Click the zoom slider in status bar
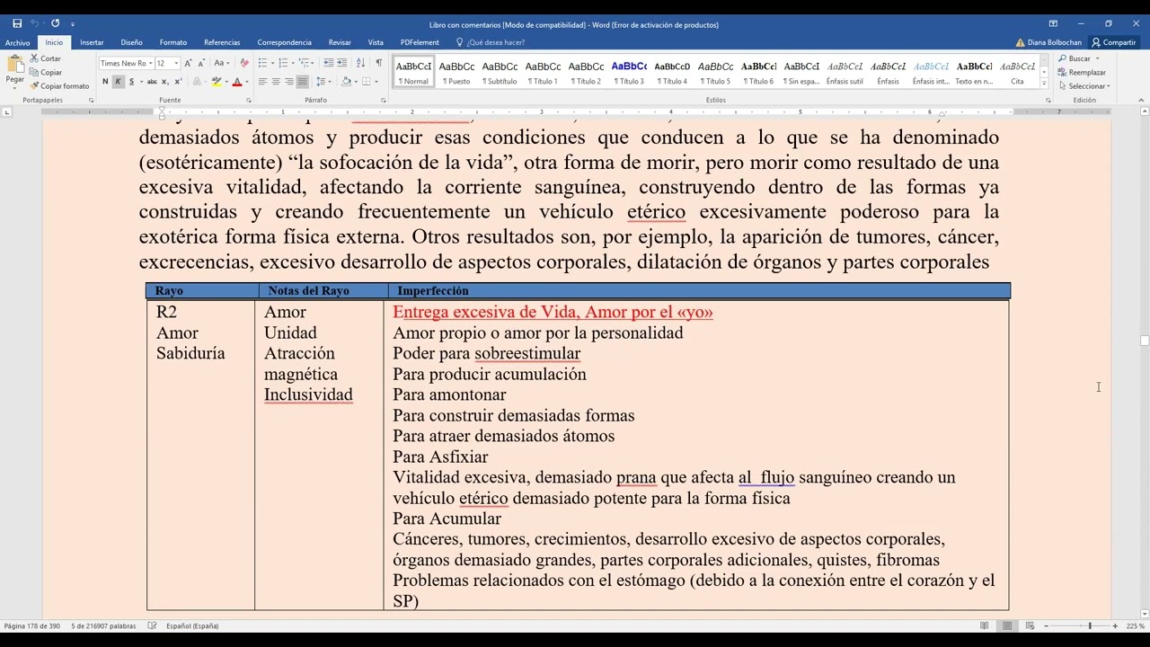Screen dimensions: 1150x647 [1080, 625]
